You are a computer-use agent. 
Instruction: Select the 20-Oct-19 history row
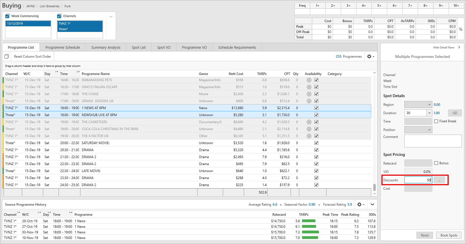[190, 221]
